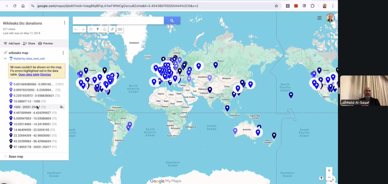Click the Wikileaks btc donations title
Screen dimensions: 388x184
tap(22, 23)
